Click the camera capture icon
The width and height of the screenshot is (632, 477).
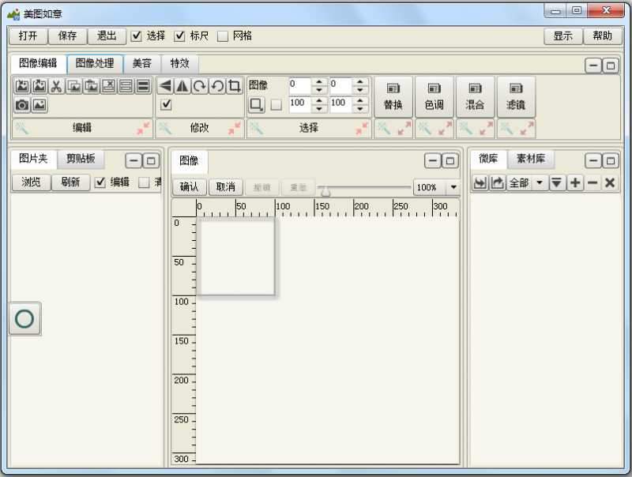(x=21, y=104)
